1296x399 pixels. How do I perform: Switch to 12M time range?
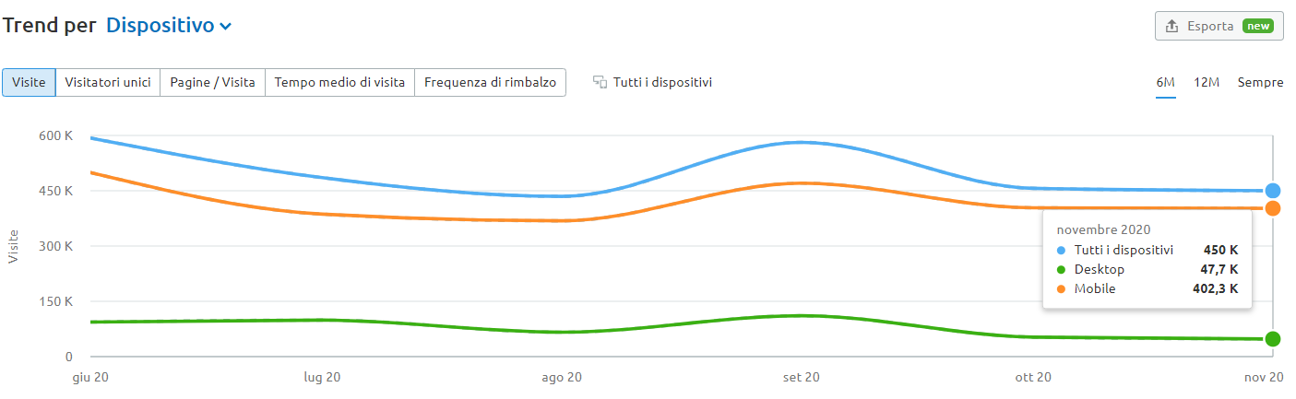pos(1207,82)
